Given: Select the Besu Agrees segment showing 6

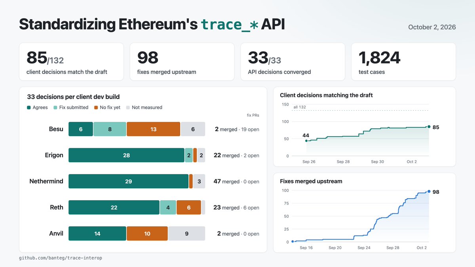Looking at the screenshot, I should (x=81, y=129).
